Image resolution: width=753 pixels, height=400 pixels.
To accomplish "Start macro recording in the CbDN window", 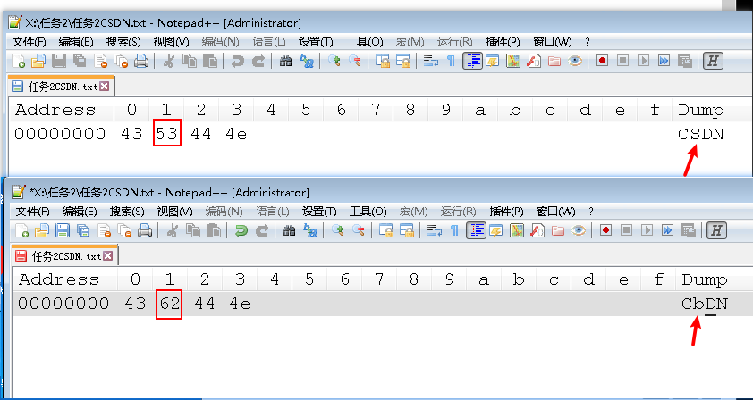I will coord(605,230).
